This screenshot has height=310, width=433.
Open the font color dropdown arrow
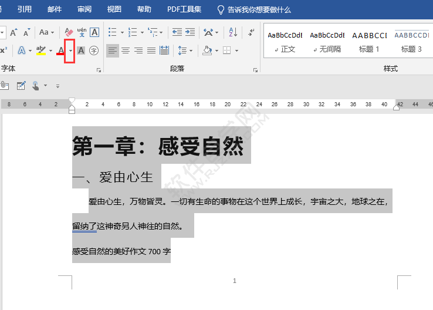[x=70, y=50]
